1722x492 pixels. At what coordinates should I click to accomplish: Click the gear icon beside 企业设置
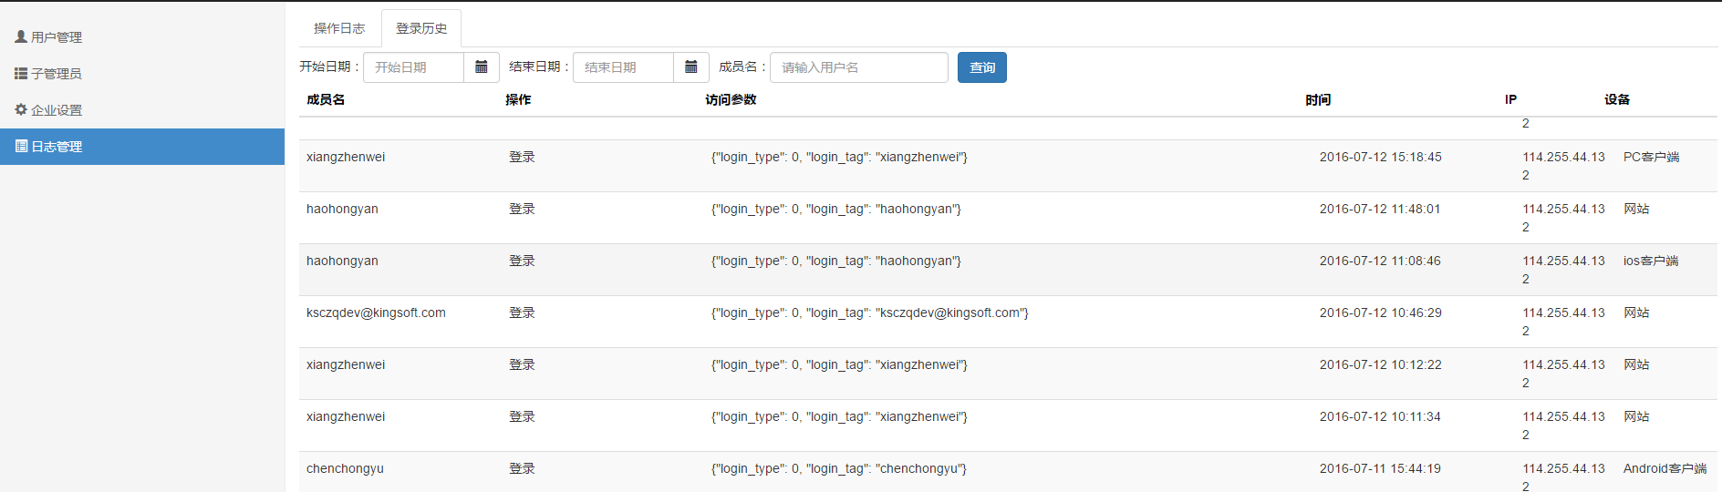point(21,109)
